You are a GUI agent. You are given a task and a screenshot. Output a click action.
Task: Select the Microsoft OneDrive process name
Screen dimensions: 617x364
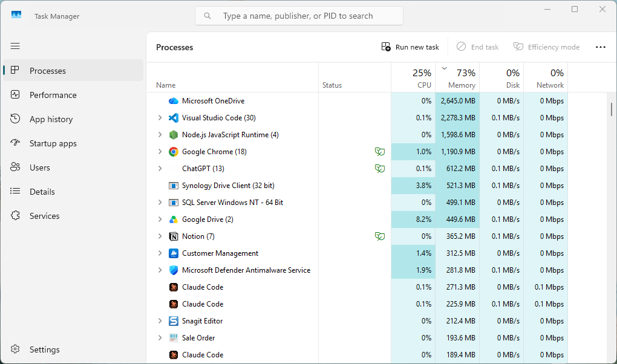[213, 101]
